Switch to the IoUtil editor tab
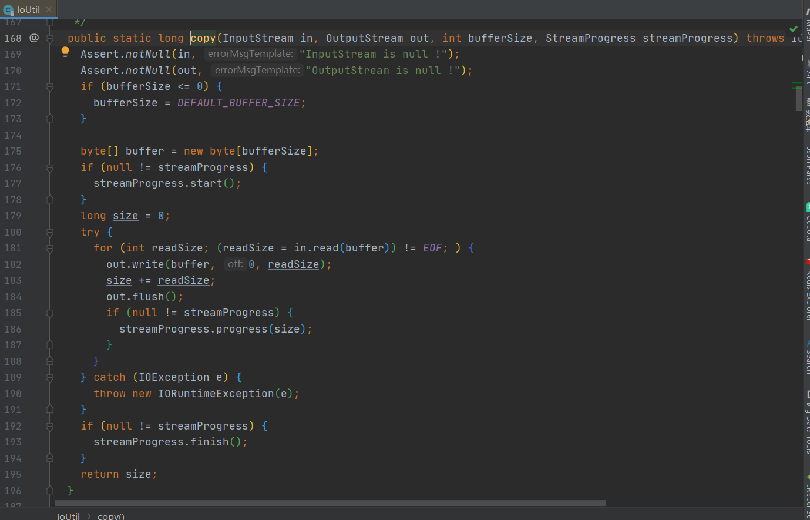The width and height of the screenshot is (810, 520). click(28, 9)
